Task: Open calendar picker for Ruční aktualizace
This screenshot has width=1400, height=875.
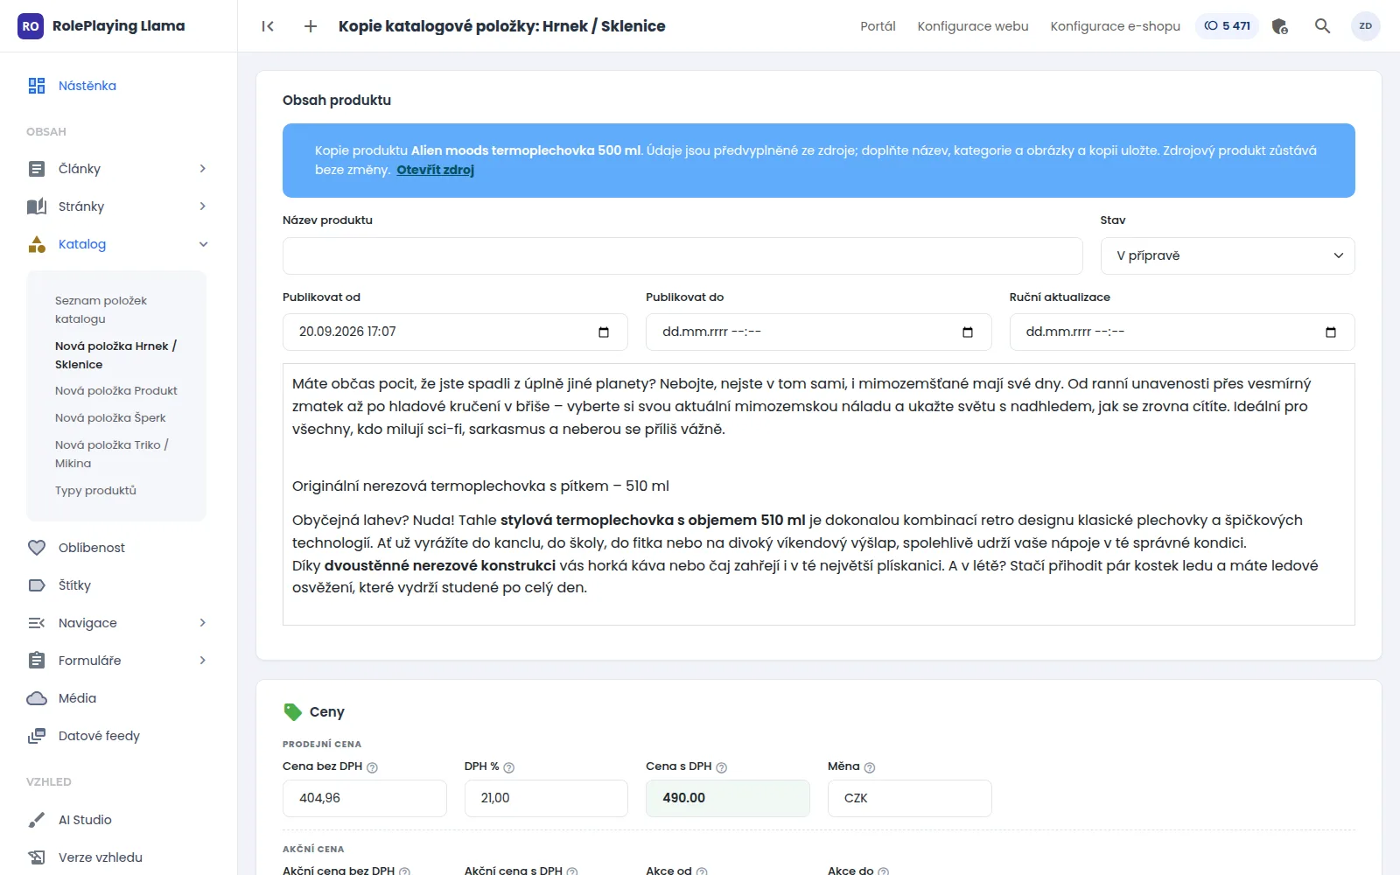Action: (x=1331, y=332)
